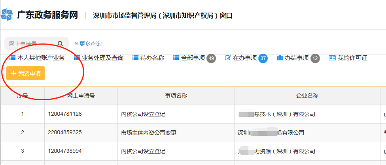The image size is (386, 165).
Task: Click the 事项名称 column header
Action: 176,96
